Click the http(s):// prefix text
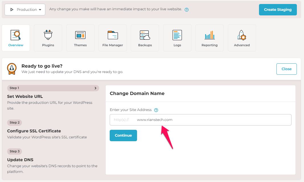The image size is (304, 182). (121, 120)
